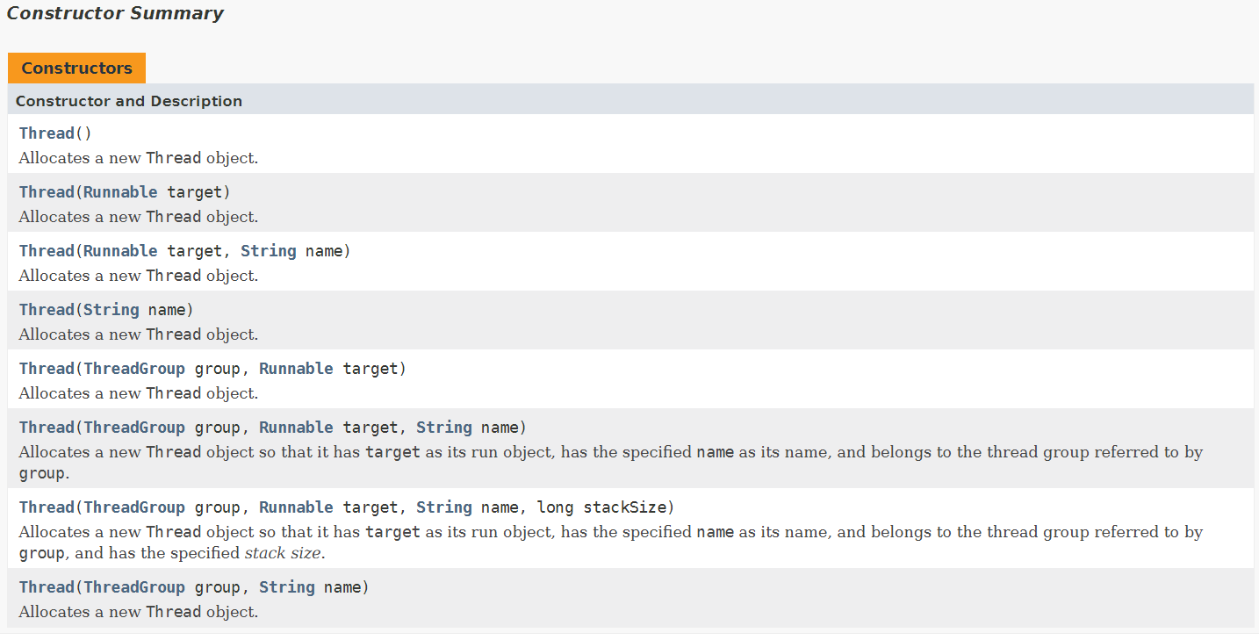The image size is (1259, 640).
Task: Click the Constructor and Description column header
Action: pos(129,101)
